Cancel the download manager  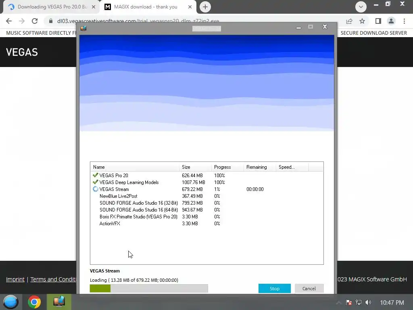[x=309, y=288]
